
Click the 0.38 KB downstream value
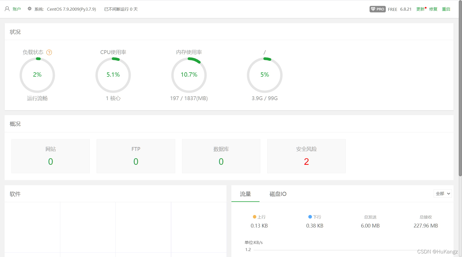coord(315,226)
